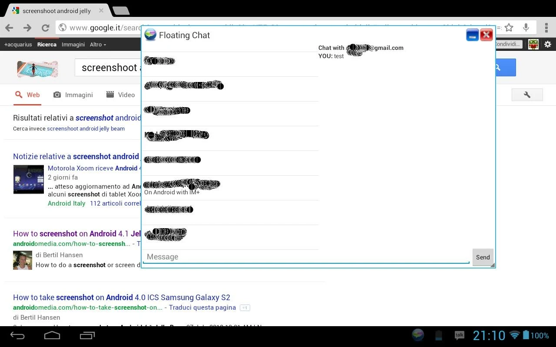Click the Bertil Hansen author photo

coord(23,260)
